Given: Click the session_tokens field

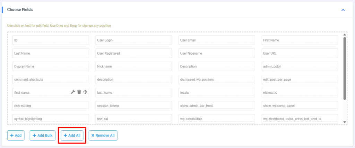Looking at the screenshot, I should point(133,105).
